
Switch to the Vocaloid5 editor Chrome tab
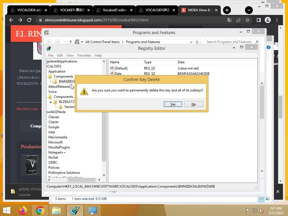[114, 10]
